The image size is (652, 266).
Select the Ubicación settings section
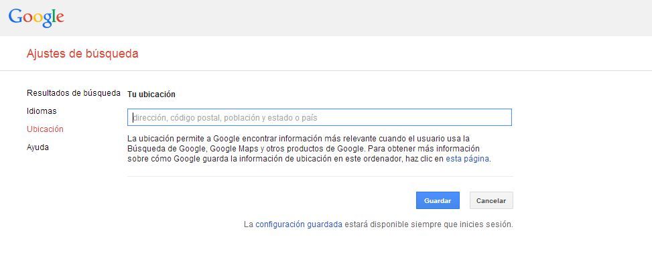(x=45, y=129)
